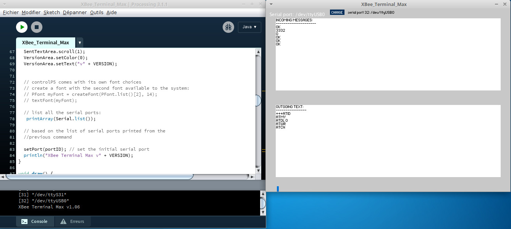Click the editor horizontal scrollbar thumb
This screenshot has width=511, height=229.
[x=99, y=177]
